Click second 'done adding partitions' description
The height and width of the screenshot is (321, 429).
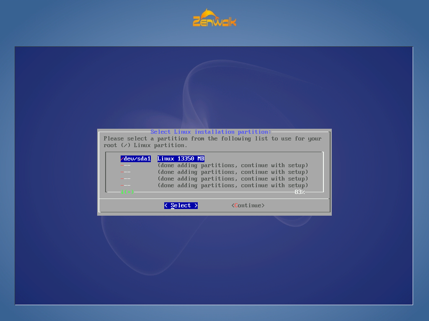[x=233, y=172]
